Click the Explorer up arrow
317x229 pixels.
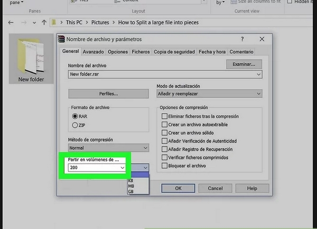point(43,23)
